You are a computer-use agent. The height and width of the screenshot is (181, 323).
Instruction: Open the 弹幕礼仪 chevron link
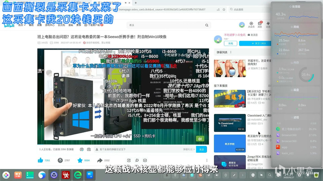(x=189, y=149)
